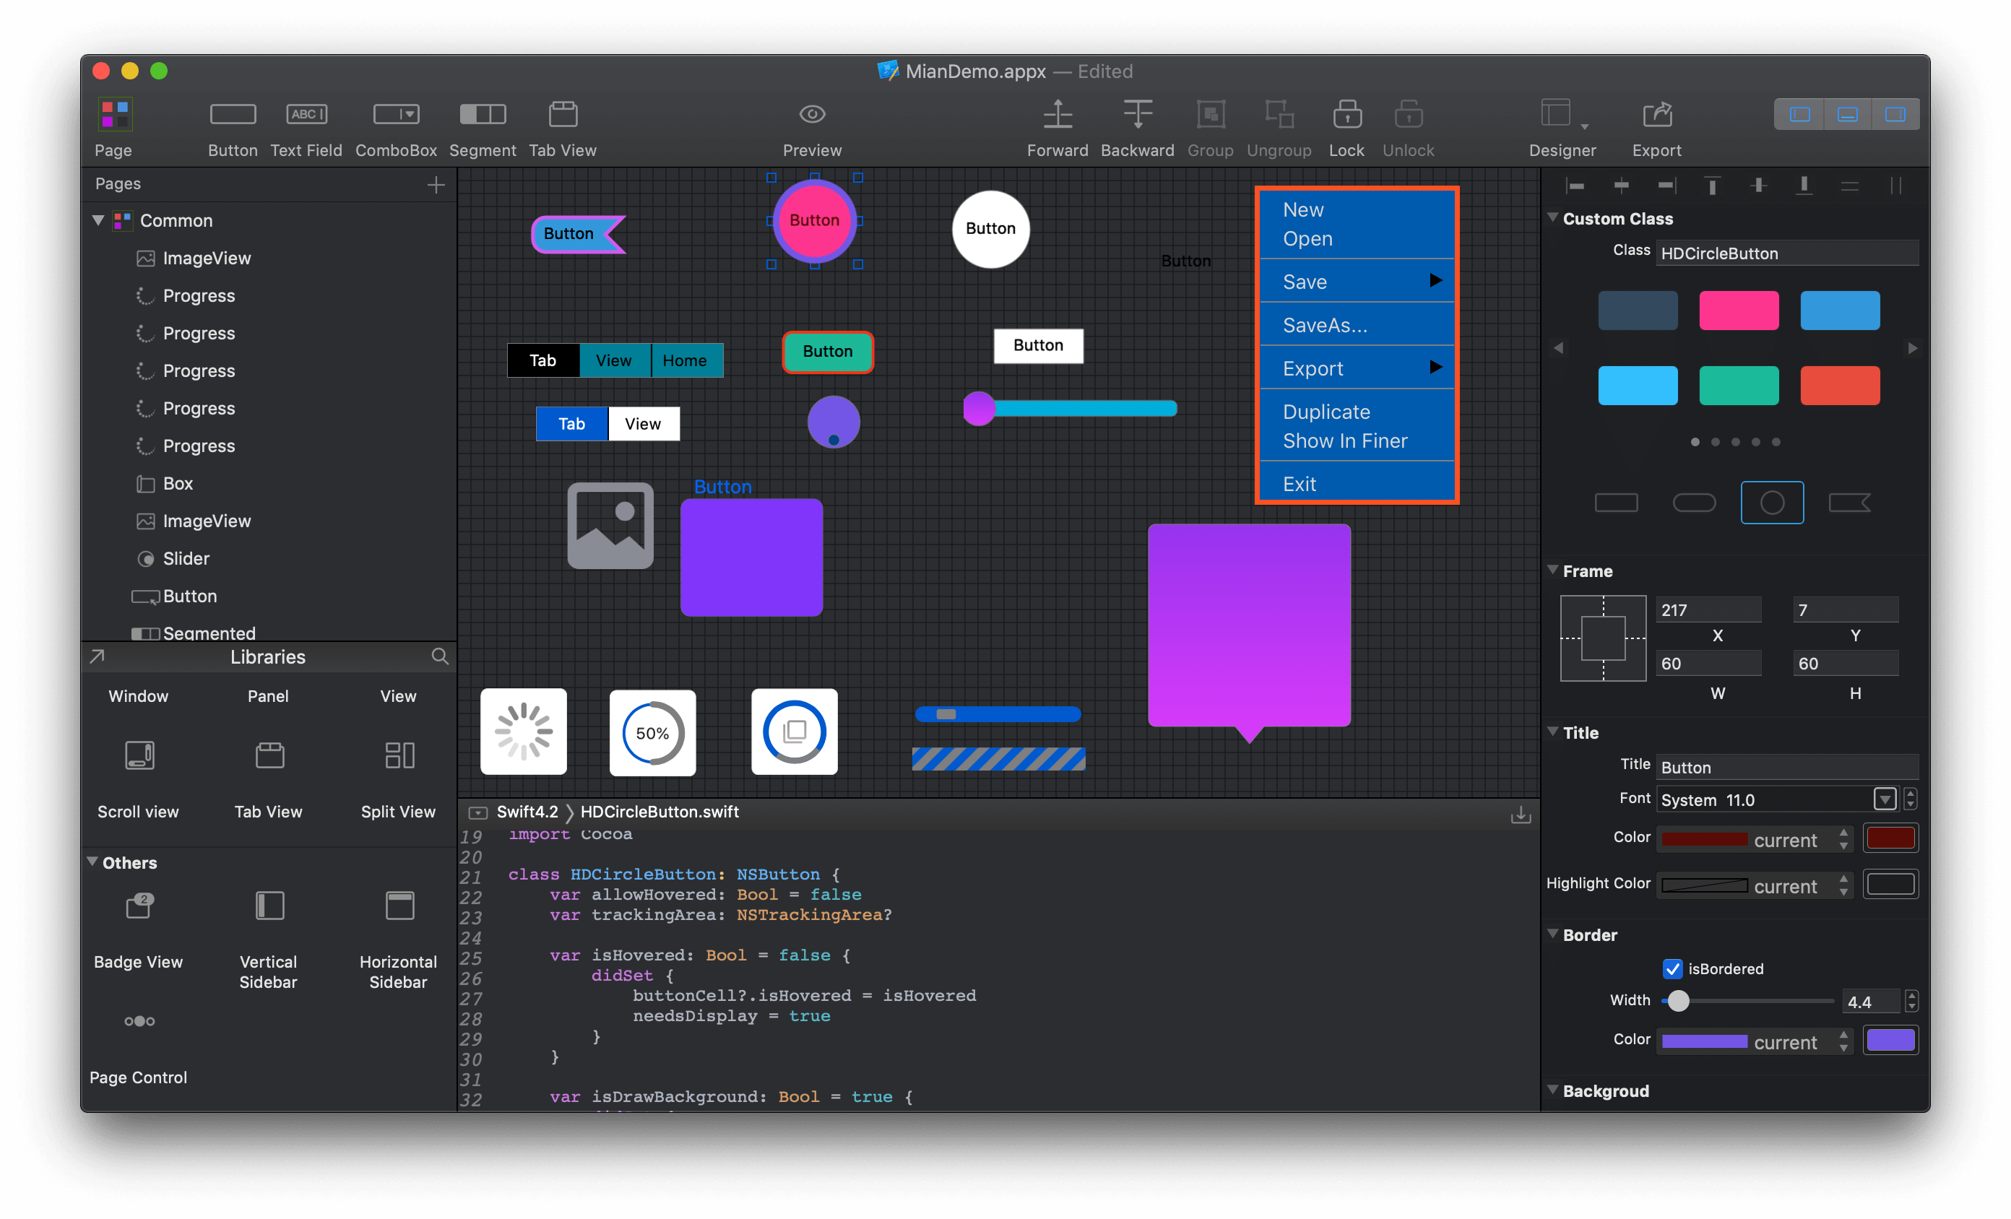Image resolution: width=2011 pixels, height=1219 pixels.
Task: Choose the circle button shape
Action: 1772,503
